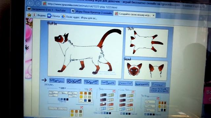Select darkest opacity square under Tabby buttons
The image size is (211, 118).
pos(67,99)
